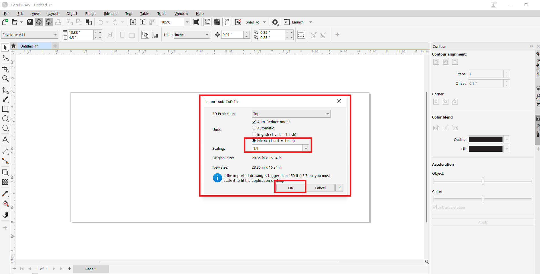The width and height of the screenshot is (540, 274).
Task: Expand the Units dropdown on property bar
Action: click(207, 35)
